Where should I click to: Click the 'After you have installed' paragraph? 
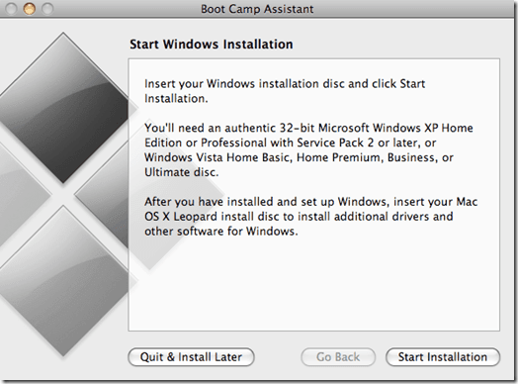[x=310, y=217]
